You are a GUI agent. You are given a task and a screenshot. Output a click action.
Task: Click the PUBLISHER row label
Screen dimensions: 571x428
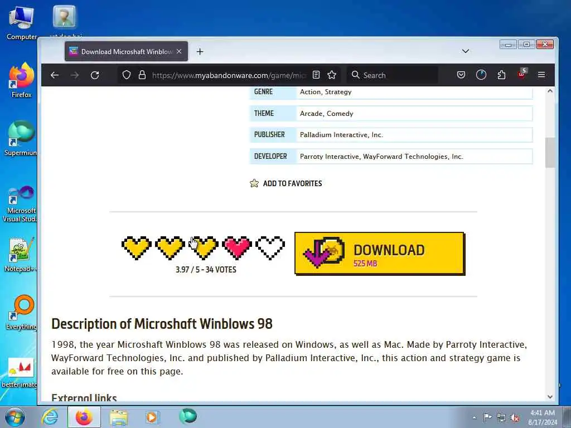click(x=269, y=135)
